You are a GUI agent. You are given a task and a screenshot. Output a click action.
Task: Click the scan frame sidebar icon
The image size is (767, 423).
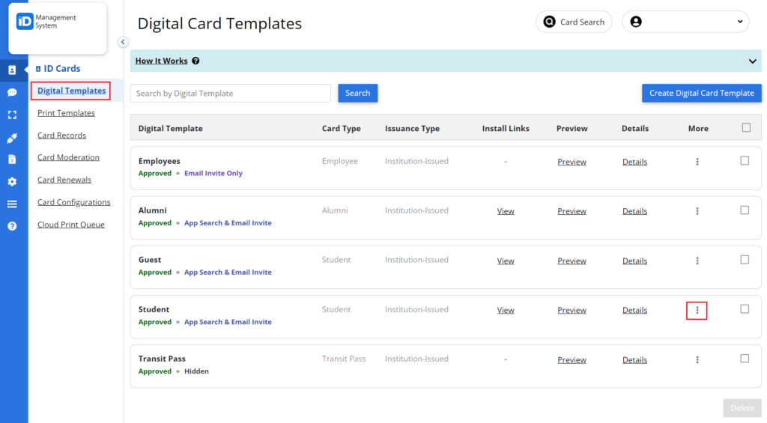12,115
